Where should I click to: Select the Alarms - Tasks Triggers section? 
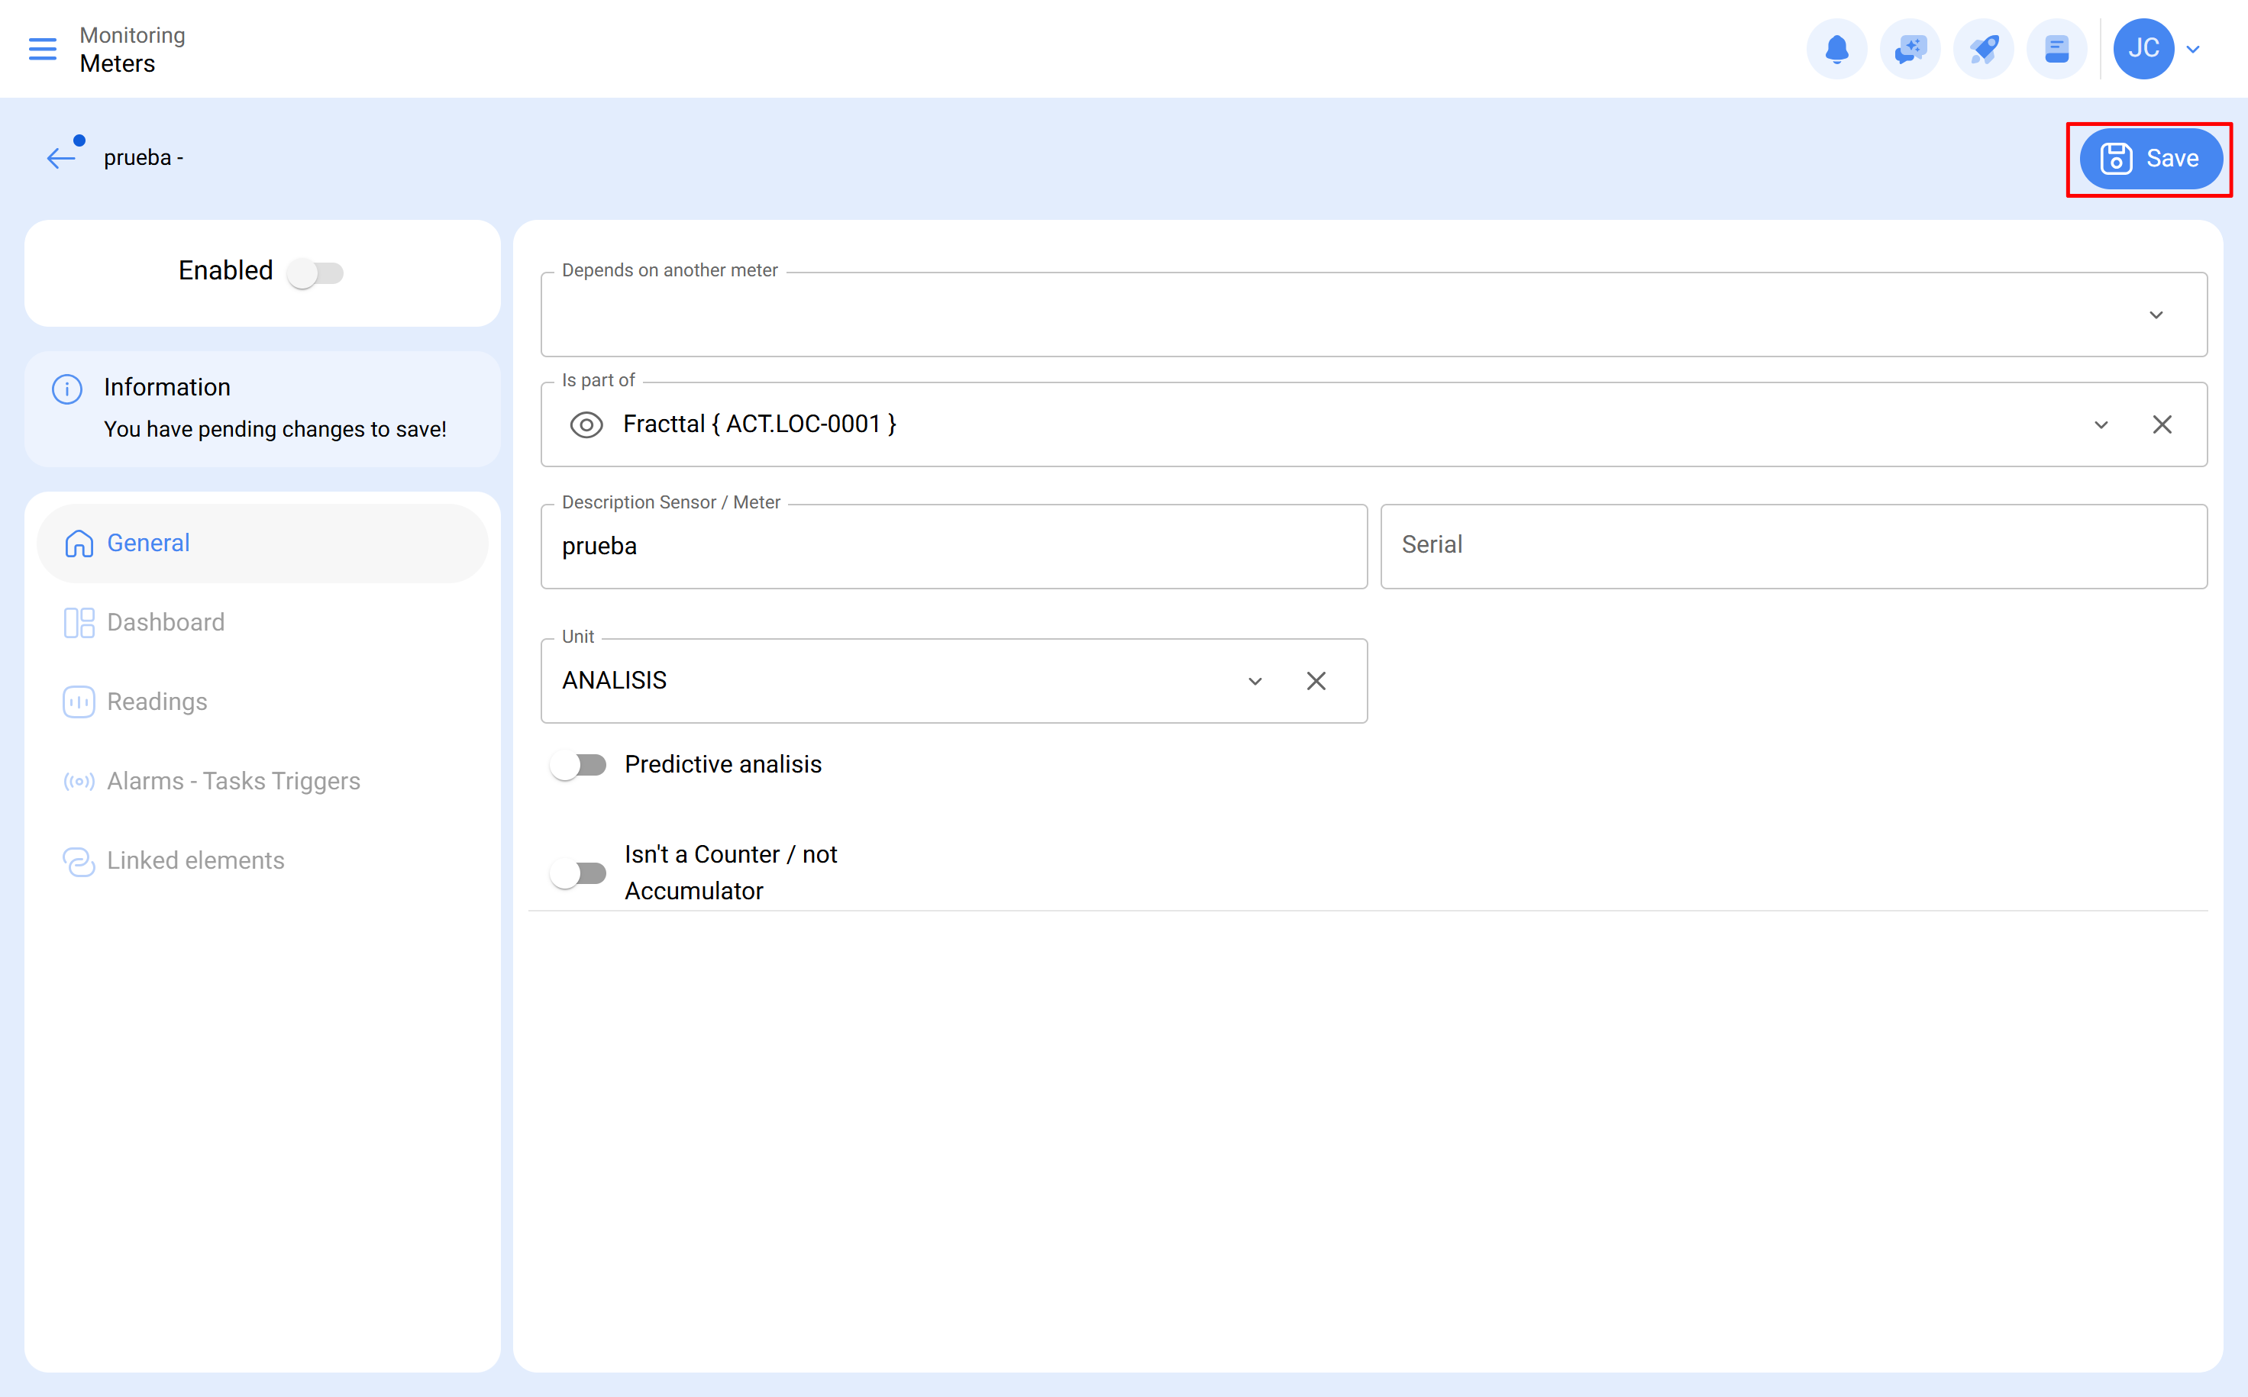pyautogui.click(x=233, y=781)
